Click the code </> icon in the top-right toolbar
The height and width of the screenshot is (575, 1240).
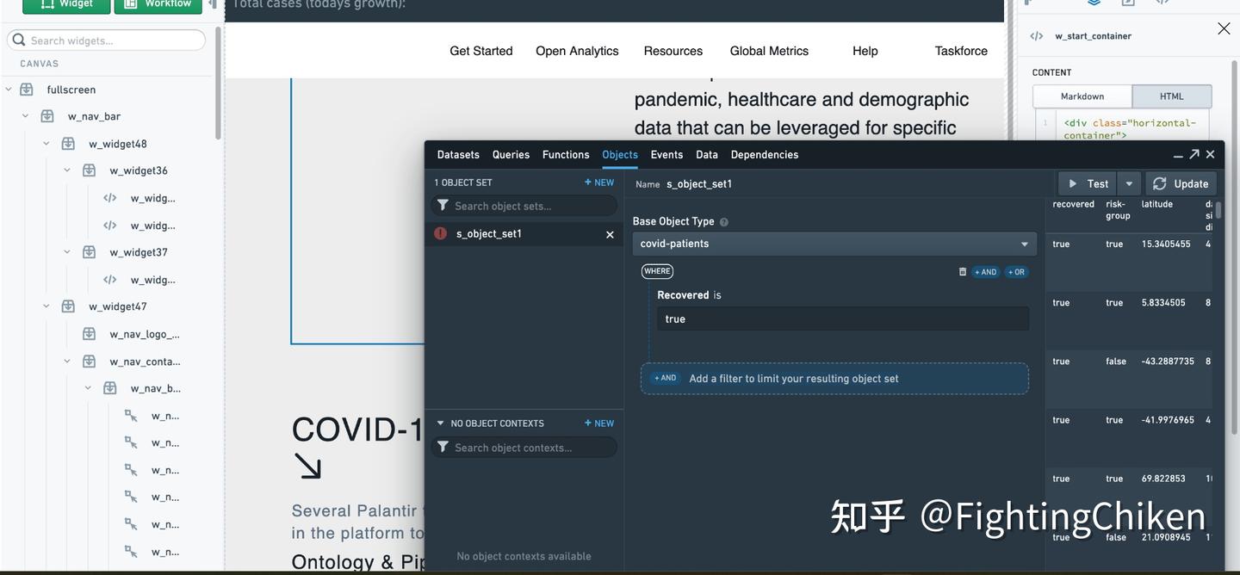[1160, 3]
